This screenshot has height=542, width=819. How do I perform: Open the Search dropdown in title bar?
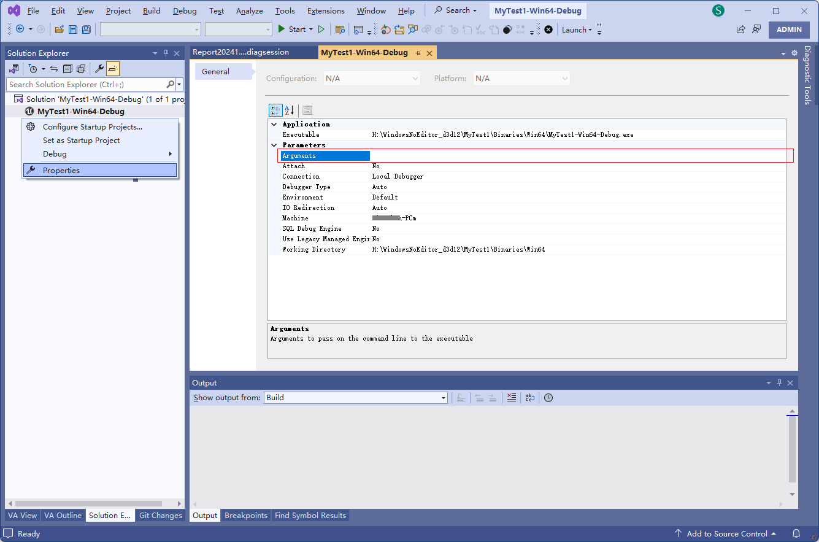455,10
